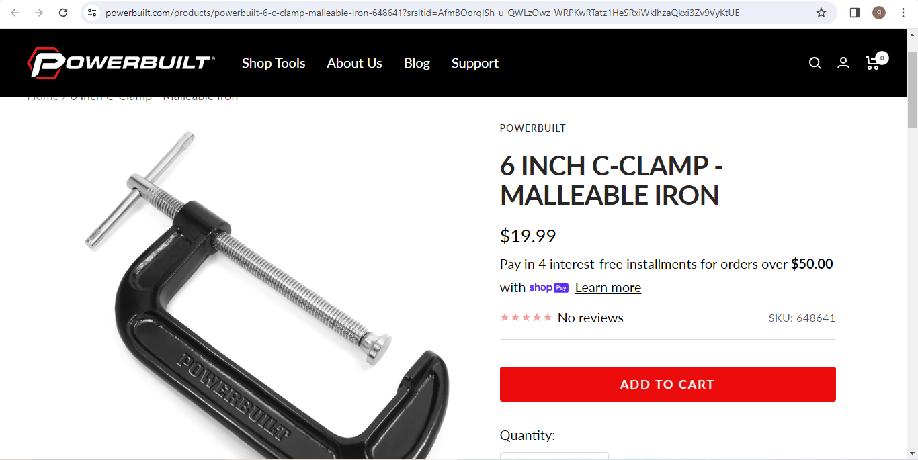Click the Powerbuilt logo
This screenshot has width=918, height=460.
121,63
